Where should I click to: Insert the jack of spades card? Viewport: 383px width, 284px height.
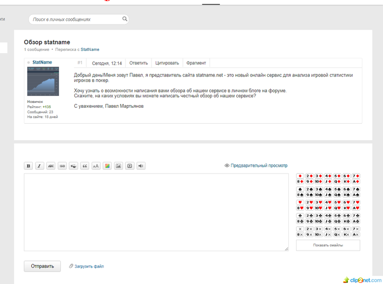click(x=328, y=195)
